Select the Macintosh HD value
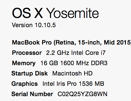131x101 pixels. click(73, 73)
